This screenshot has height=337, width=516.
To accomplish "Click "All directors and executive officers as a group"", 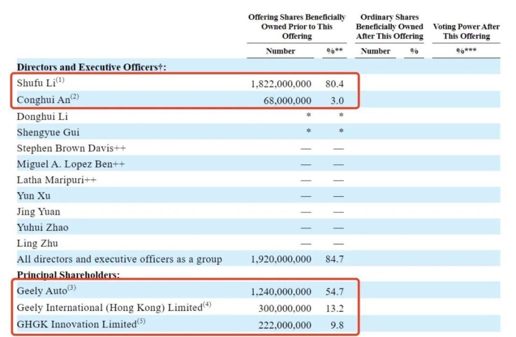I will (119, 260).
